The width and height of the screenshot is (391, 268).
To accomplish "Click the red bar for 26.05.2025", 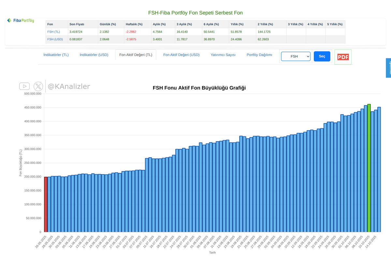I will point(46,202).
